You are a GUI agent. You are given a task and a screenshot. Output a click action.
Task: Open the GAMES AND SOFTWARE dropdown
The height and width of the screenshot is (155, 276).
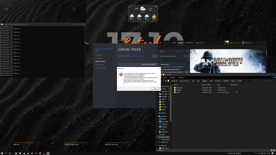click(171, 56)
